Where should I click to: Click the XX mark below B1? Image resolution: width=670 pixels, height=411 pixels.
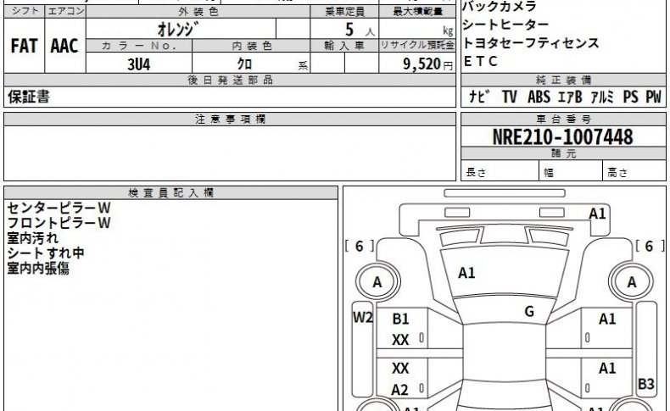click(400, 340)
